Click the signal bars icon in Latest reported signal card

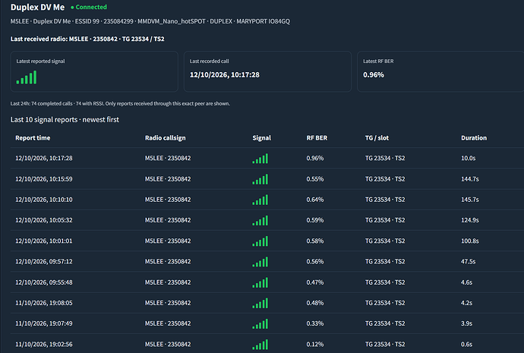[x=27, y=77]
